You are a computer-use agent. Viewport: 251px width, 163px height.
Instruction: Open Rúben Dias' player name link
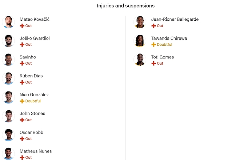[31, 76]
